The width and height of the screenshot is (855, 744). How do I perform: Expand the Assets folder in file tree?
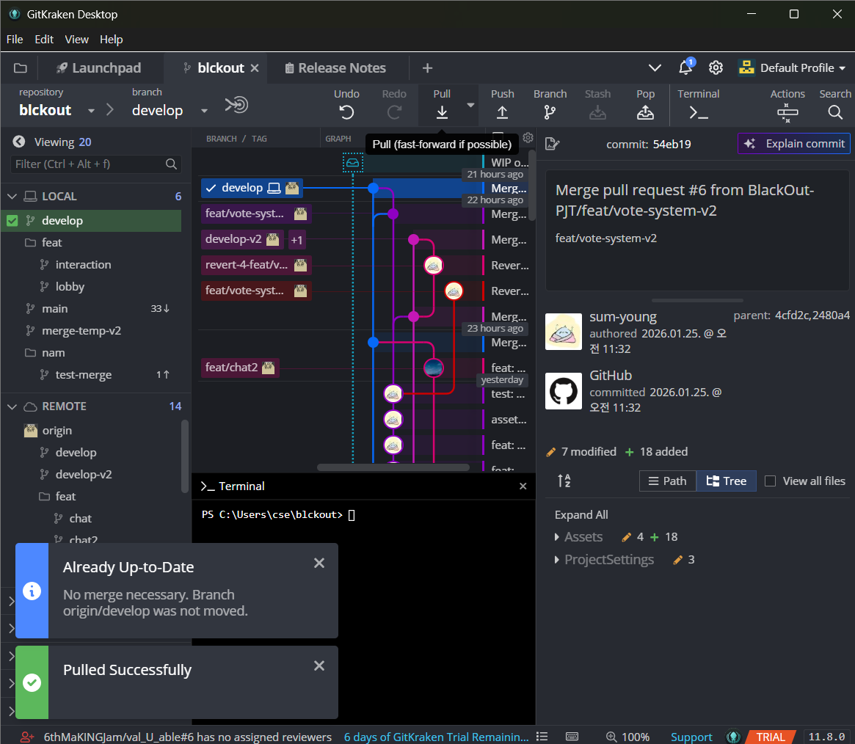556,537
